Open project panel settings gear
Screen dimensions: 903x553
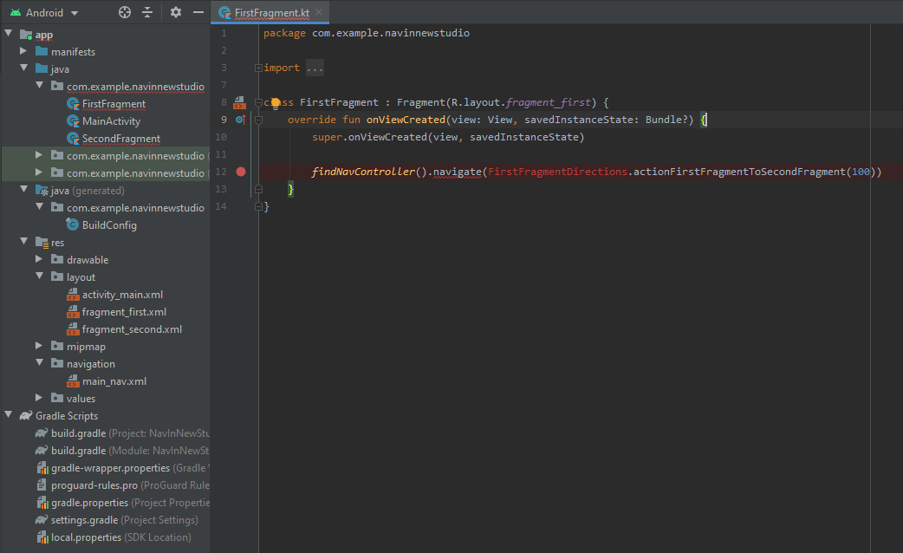[176, 12]
